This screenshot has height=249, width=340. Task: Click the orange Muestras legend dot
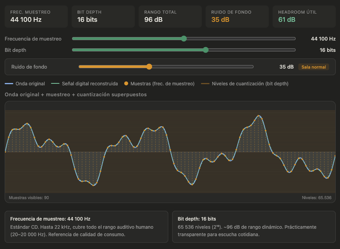(x=126, y=84)
